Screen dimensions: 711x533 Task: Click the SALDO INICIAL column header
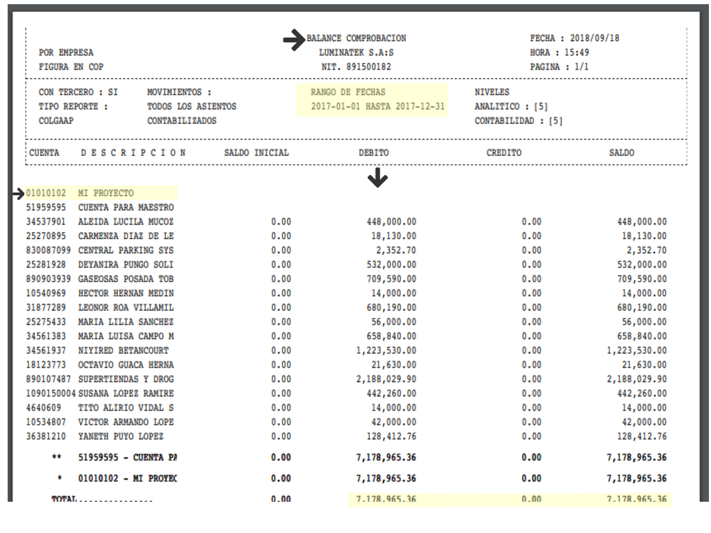256,153
